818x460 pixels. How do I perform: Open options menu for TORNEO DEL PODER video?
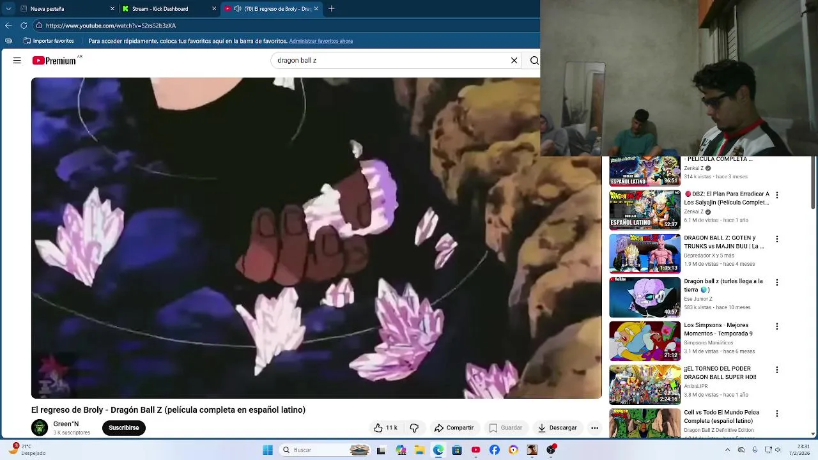pos(777,370)
